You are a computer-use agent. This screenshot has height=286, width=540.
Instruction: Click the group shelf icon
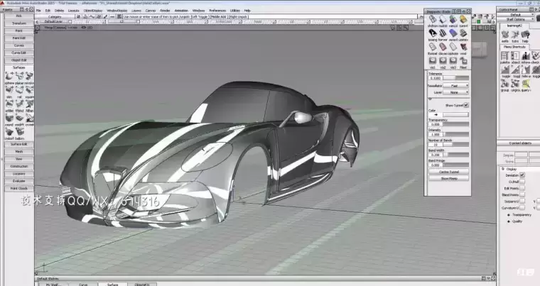pos(505,84)
